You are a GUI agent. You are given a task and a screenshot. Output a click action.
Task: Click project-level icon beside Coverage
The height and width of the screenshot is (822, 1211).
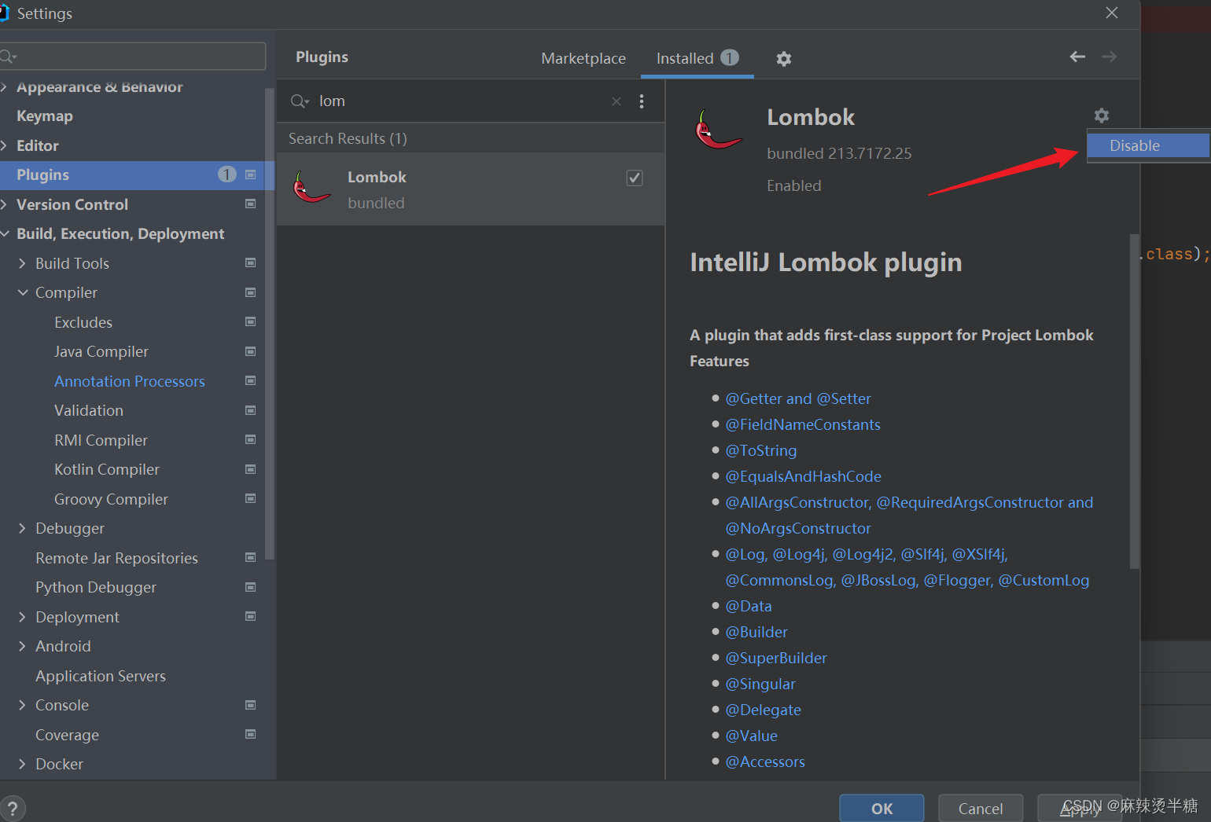coord(251,735)
